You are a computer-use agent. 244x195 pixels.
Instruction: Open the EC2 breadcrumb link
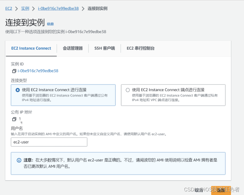coord(8,9)
